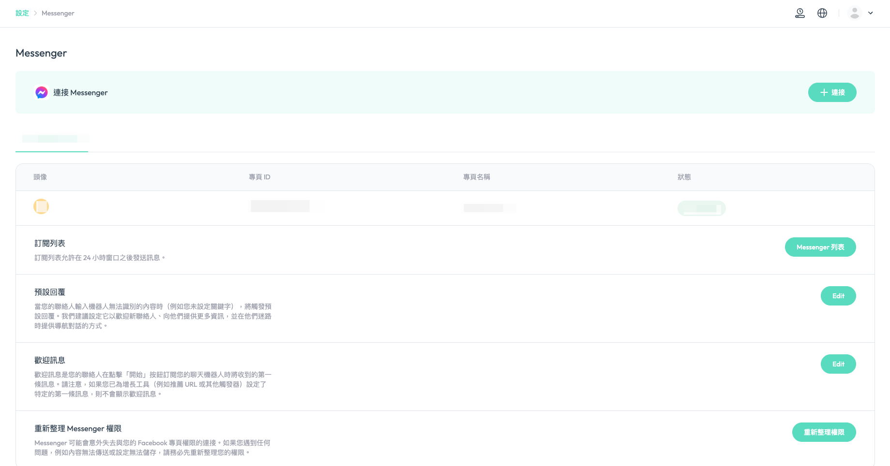Viewport: 890px width, 466px height.
Task: Click the status badge in 狀態 column
Action: tap(701, 208)
